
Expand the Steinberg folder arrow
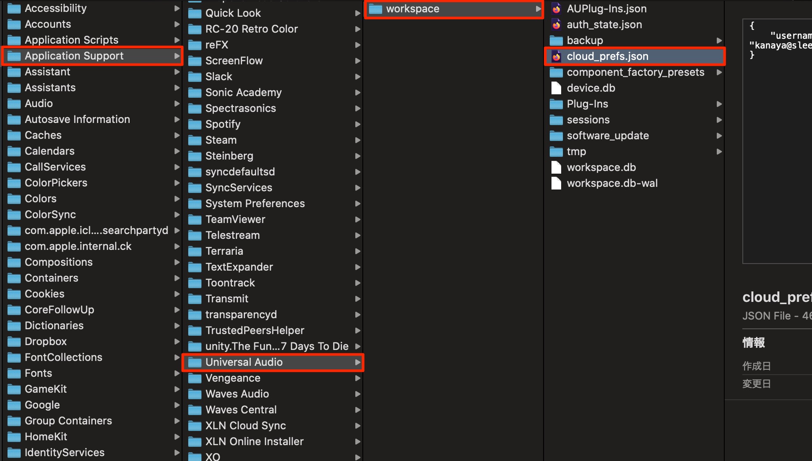click(358, 156)
